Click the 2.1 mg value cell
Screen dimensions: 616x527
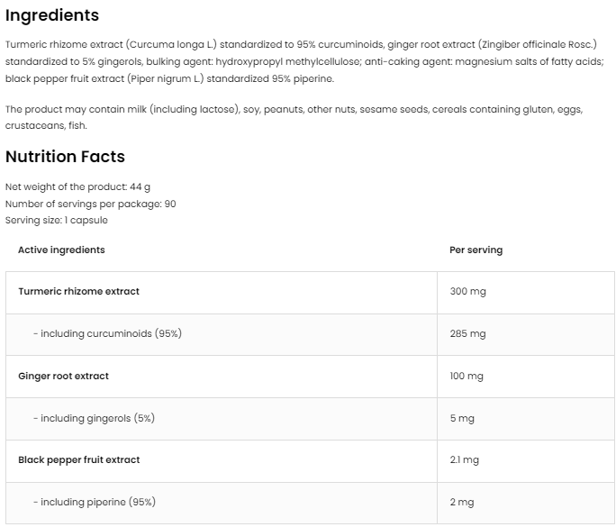[x=464, y=459]
